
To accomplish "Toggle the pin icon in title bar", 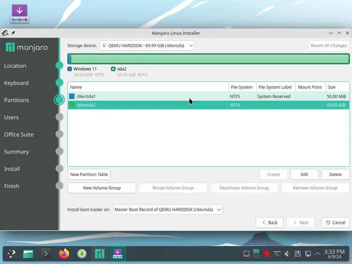I will tap(13, 33).
